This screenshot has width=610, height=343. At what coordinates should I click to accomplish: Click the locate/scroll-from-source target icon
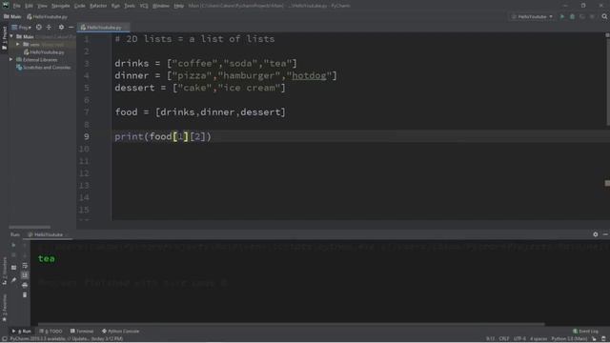pos(38,28)
